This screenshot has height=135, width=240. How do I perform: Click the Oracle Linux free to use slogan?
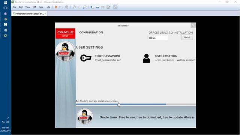pyautogui.click(x=147, y=117)
